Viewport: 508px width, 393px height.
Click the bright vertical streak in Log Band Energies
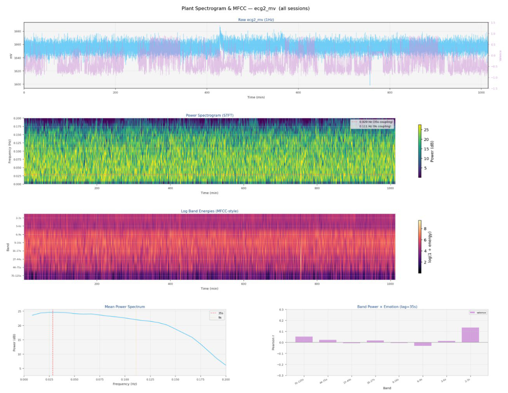coord(300,257)
